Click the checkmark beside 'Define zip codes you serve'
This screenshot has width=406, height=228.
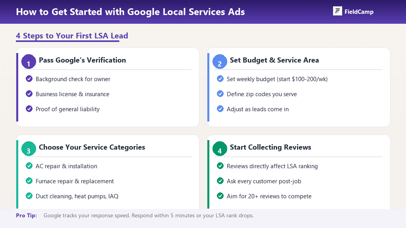tap(220, 94)
